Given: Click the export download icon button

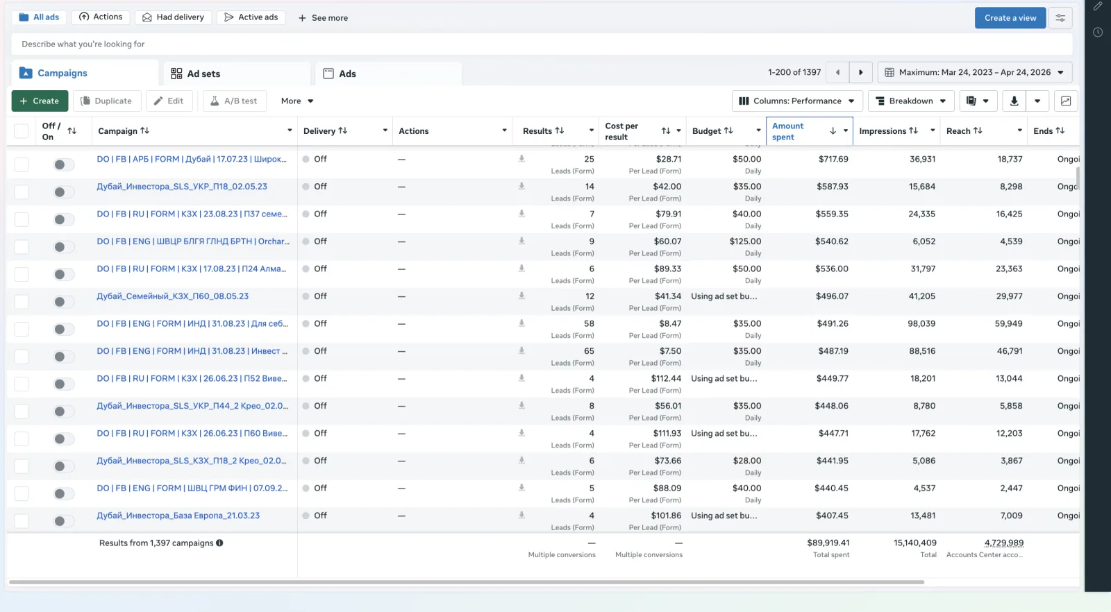Looking at the screenshot, I should pos(1014,101).
